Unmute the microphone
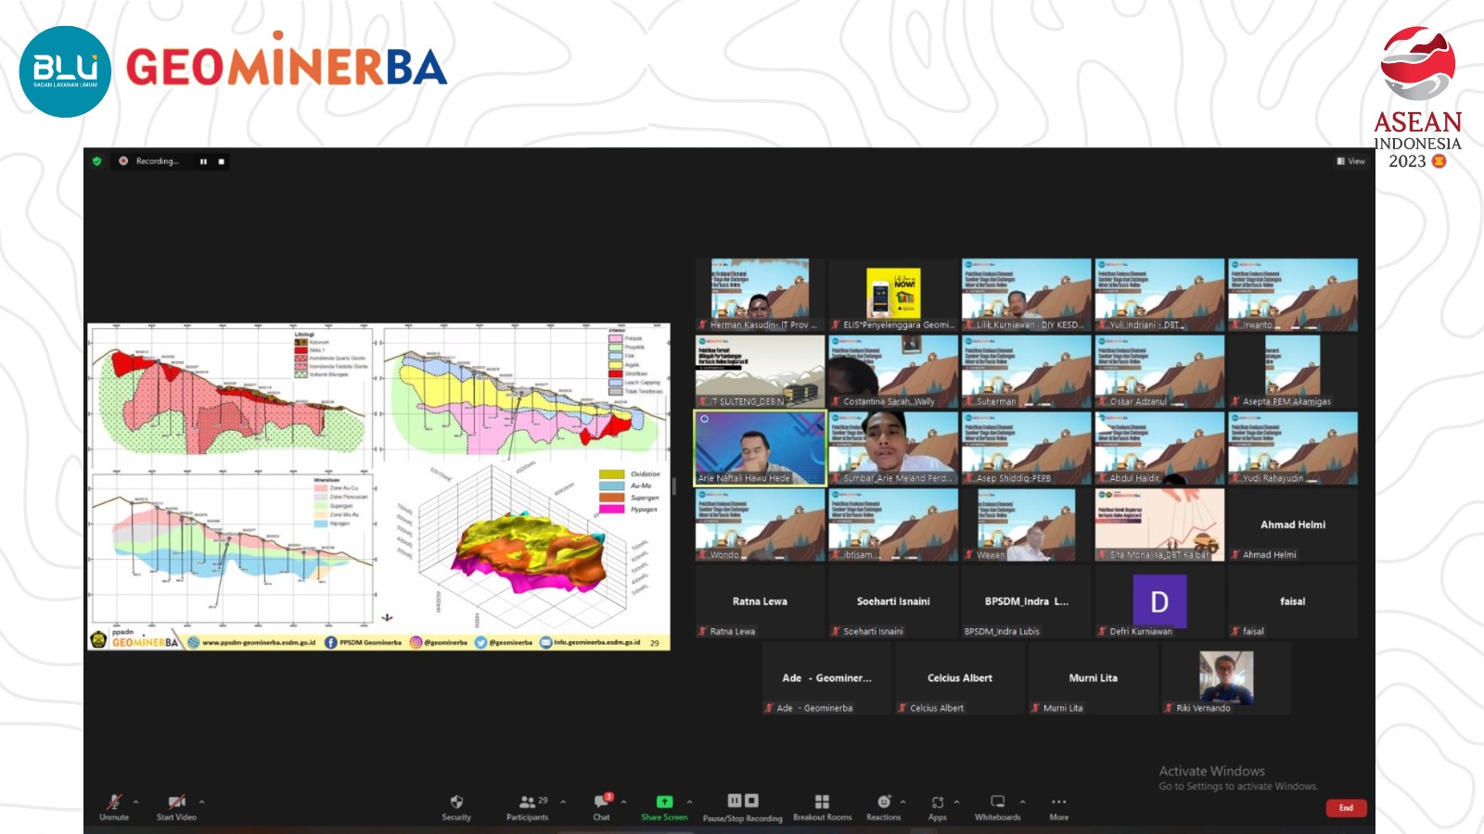 (114, 802)
